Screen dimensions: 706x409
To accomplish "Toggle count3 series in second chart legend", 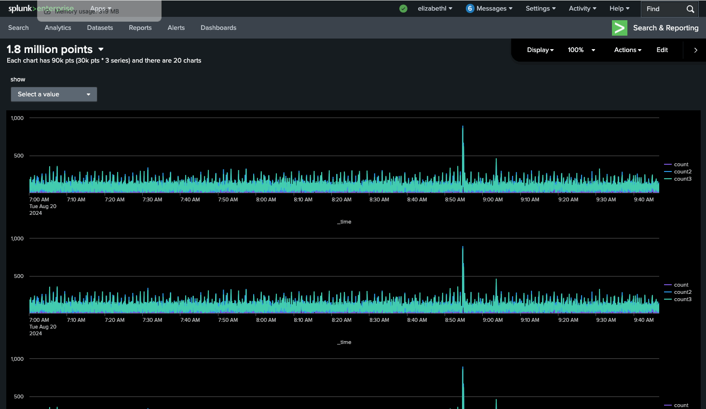I will coord(682,299).
